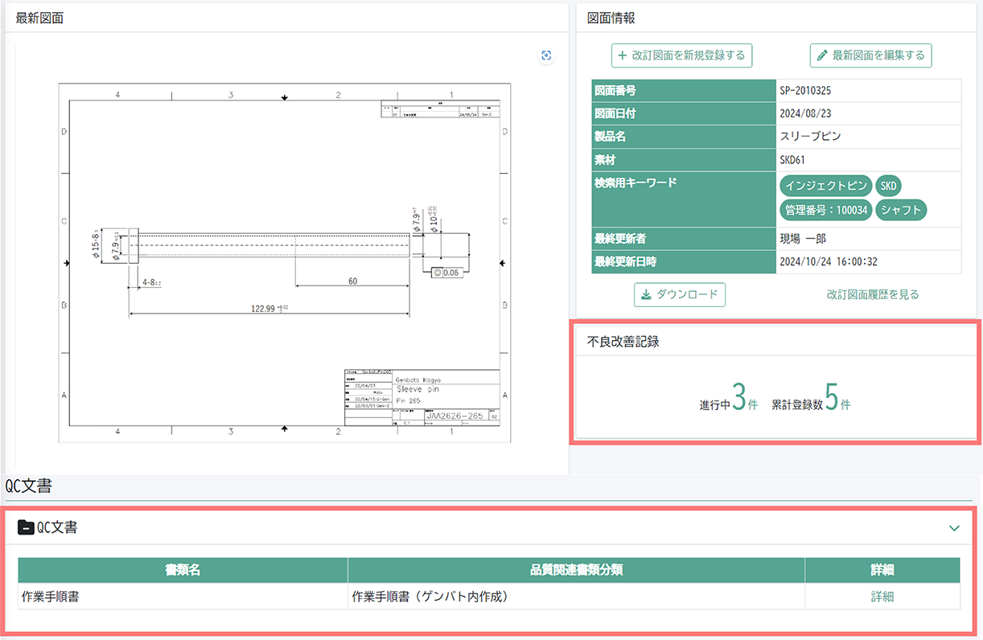Open the 改訂図面履歴を見る history link

(x=872, y=294)
